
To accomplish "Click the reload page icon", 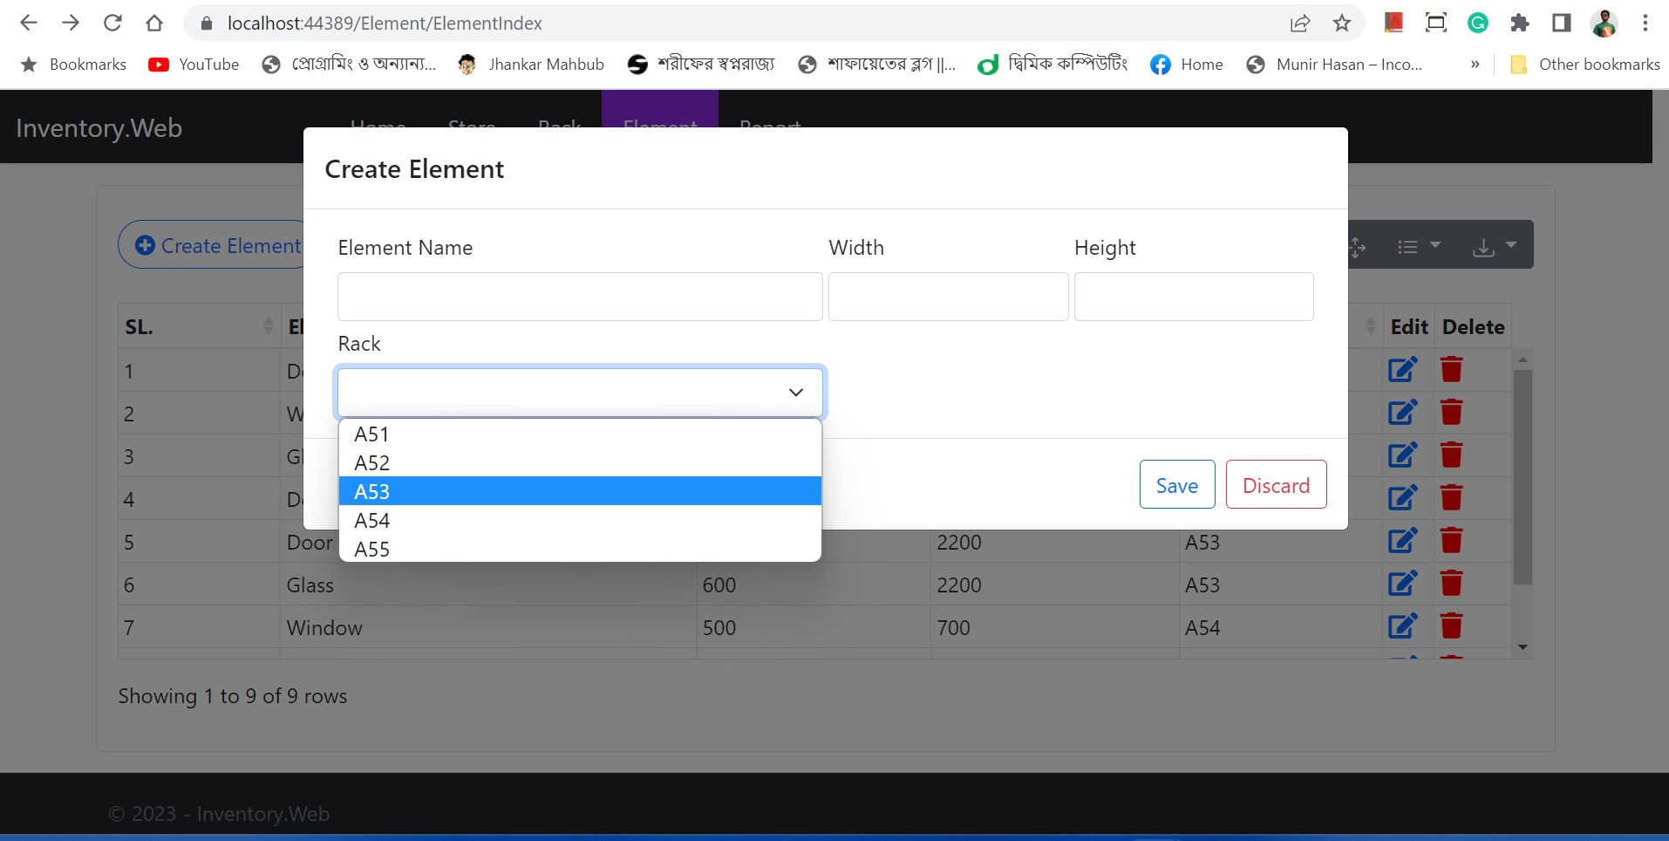I will pyautogui.click(x=112, y=23).
